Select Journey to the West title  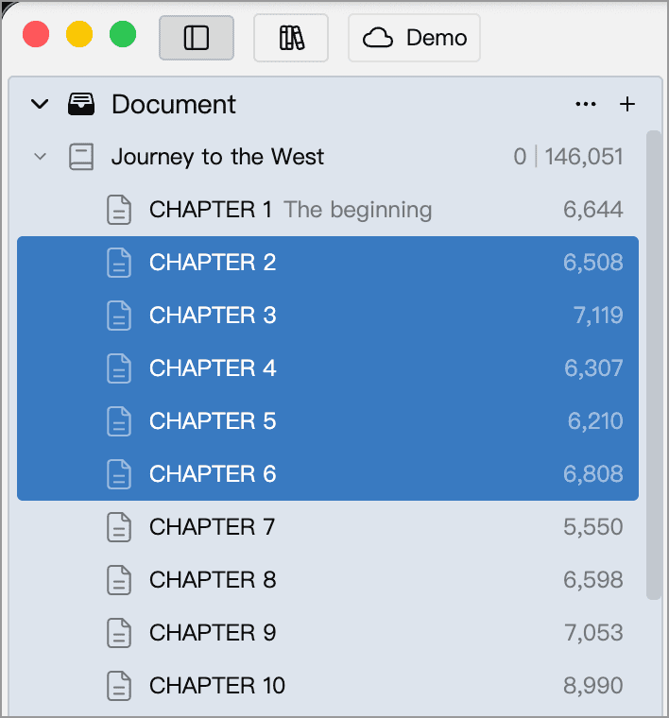[217, 157]
